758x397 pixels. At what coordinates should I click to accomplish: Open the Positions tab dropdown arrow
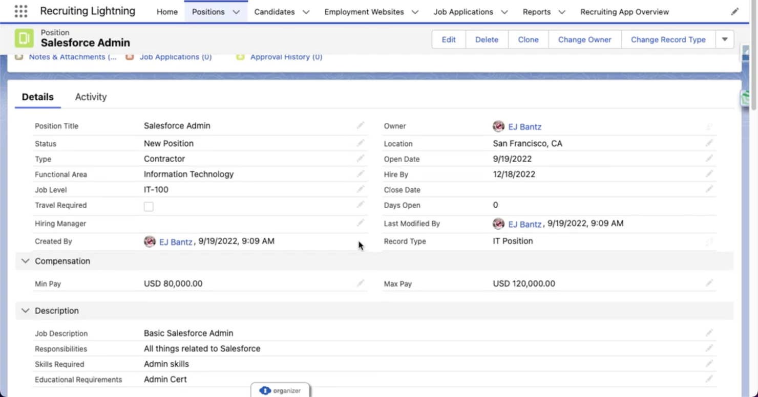click(x=236, y=12)
